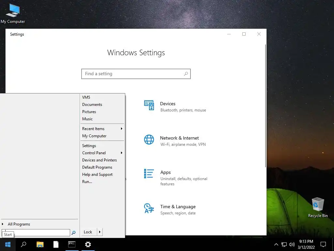
Task: Focus the Find a setting search field
Action: 136,74
